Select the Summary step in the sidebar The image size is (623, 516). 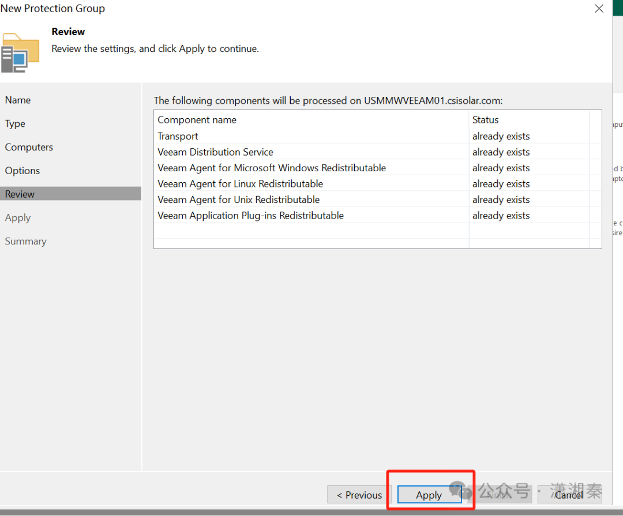[26, 241]
